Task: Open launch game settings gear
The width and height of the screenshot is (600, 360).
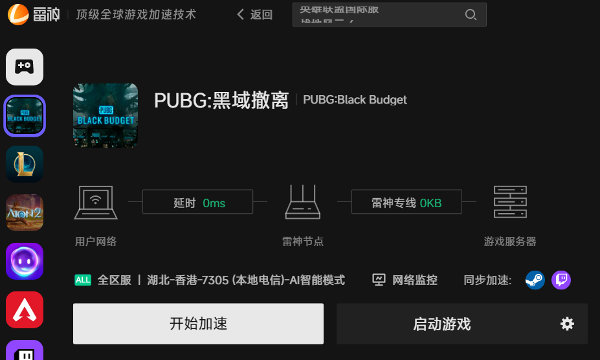Action: pos(567,324)
